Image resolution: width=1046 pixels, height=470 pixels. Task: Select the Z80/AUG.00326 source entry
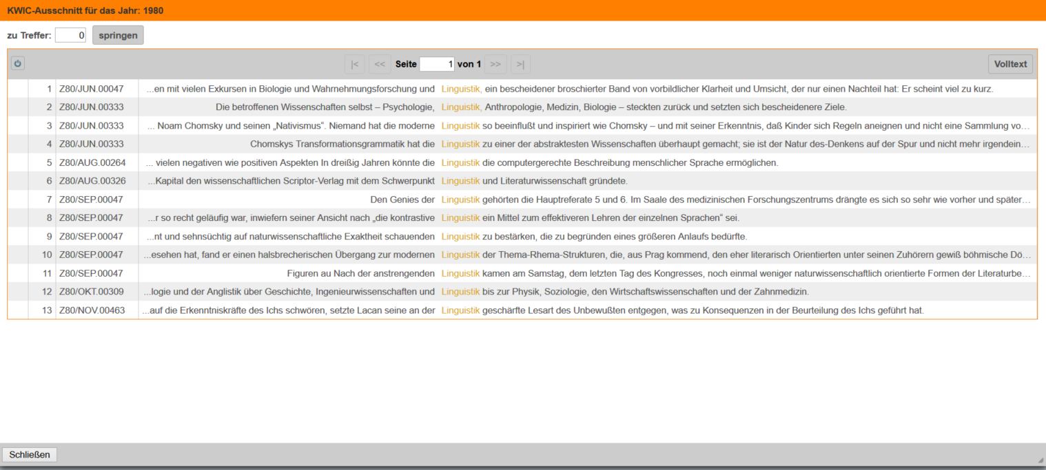(x=92, y=181)
